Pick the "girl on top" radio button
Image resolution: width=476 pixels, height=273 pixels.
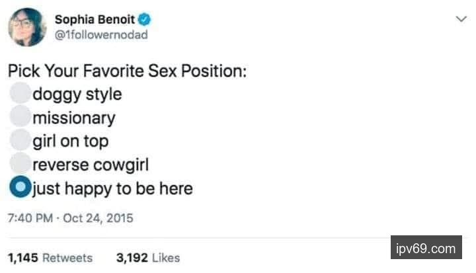tap(21, 141)
